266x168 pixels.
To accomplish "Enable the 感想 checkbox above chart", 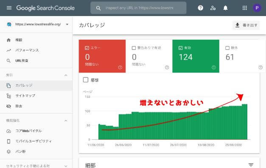I will (86, 80).
